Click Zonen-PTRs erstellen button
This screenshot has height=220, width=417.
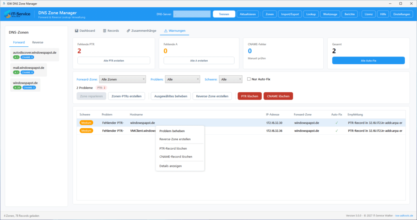[x=126, y=96]
